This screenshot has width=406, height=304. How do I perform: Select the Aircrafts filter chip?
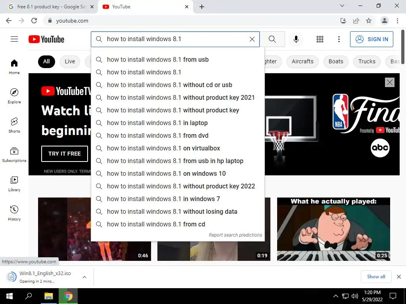303,61
